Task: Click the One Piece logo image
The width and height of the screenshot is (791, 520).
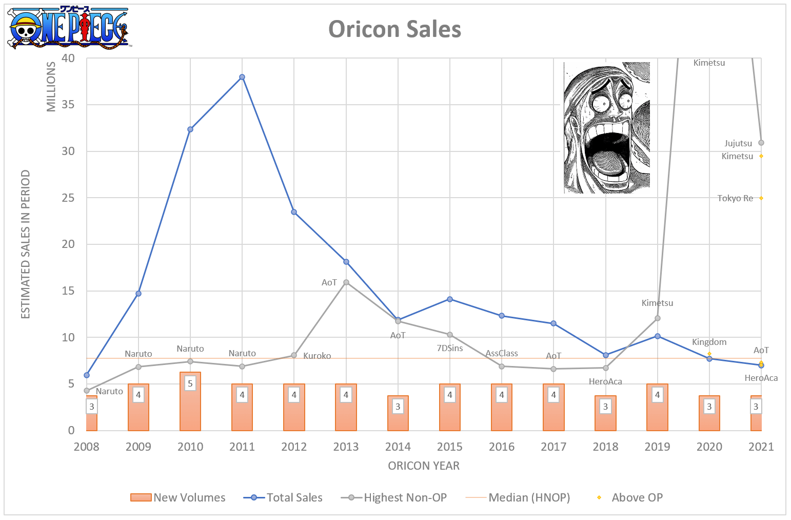Action: [69, 27]
